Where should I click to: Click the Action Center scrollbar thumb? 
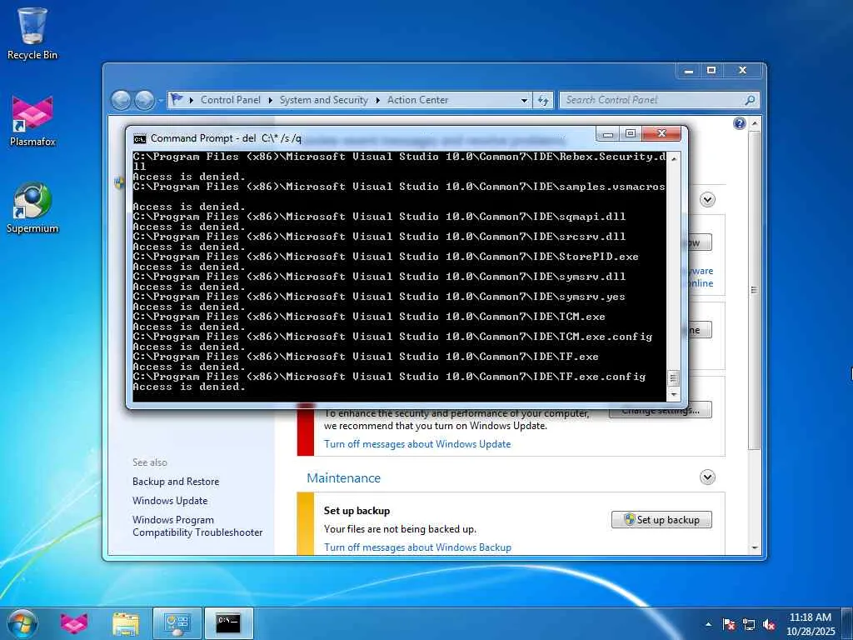[754, 289]
